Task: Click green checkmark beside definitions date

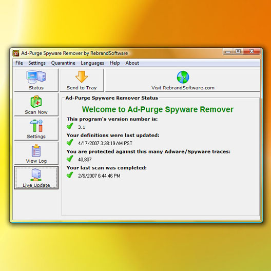Action: (70, 142)
